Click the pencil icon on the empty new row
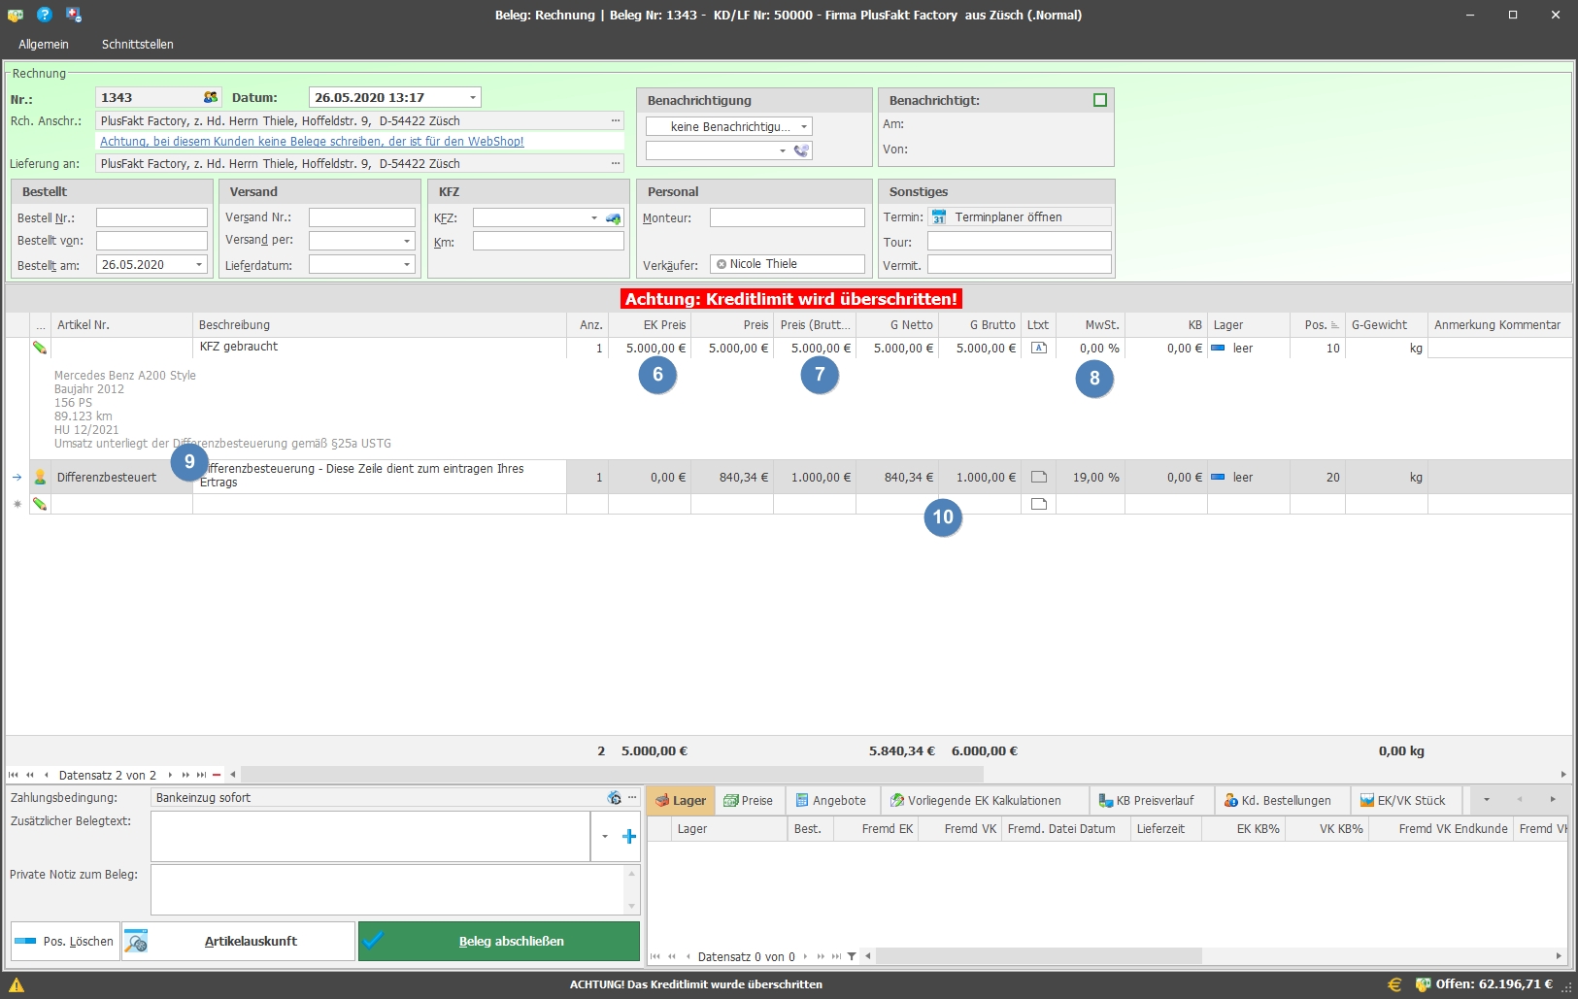The height and width of the screenshot is (999, 1578). pyautogui.click(x=40, y=504)
